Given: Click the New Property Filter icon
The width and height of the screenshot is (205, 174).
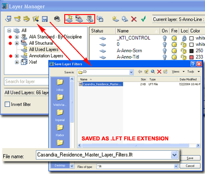Looking at the screenshot, I should point(69,19).
